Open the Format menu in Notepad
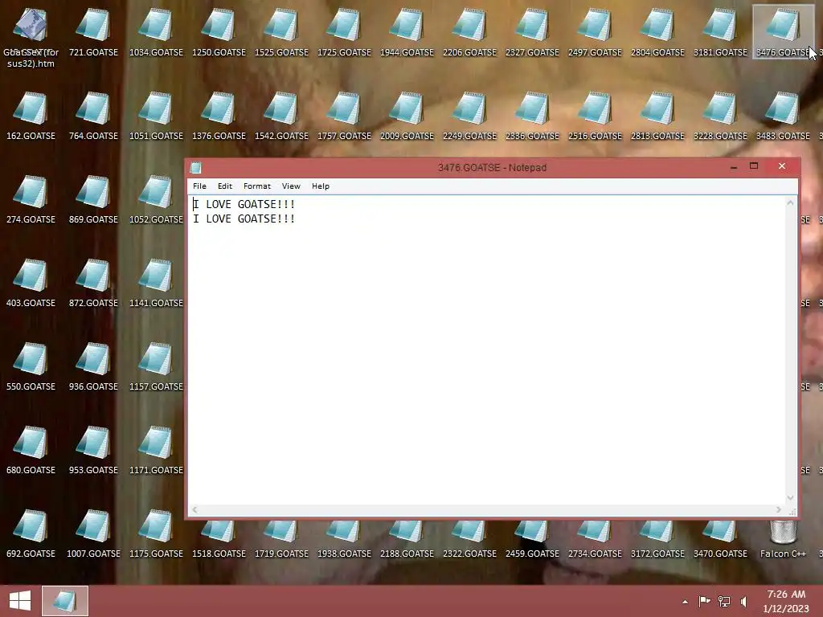The image size is (823, 617). 256,186
